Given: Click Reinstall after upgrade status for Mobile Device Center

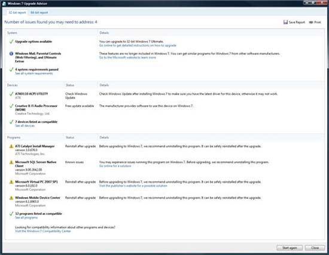Looking at the screenshot, I should pos(80,198).
